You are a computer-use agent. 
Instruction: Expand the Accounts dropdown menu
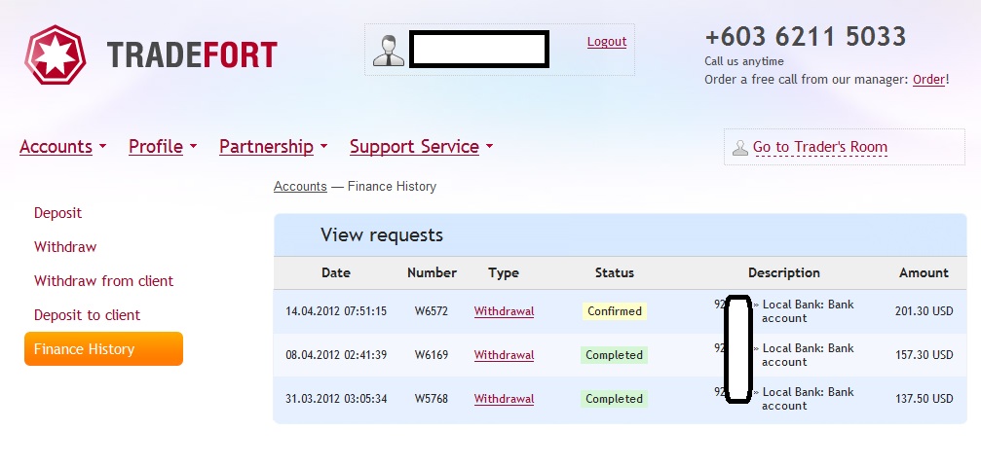[62, 147]
